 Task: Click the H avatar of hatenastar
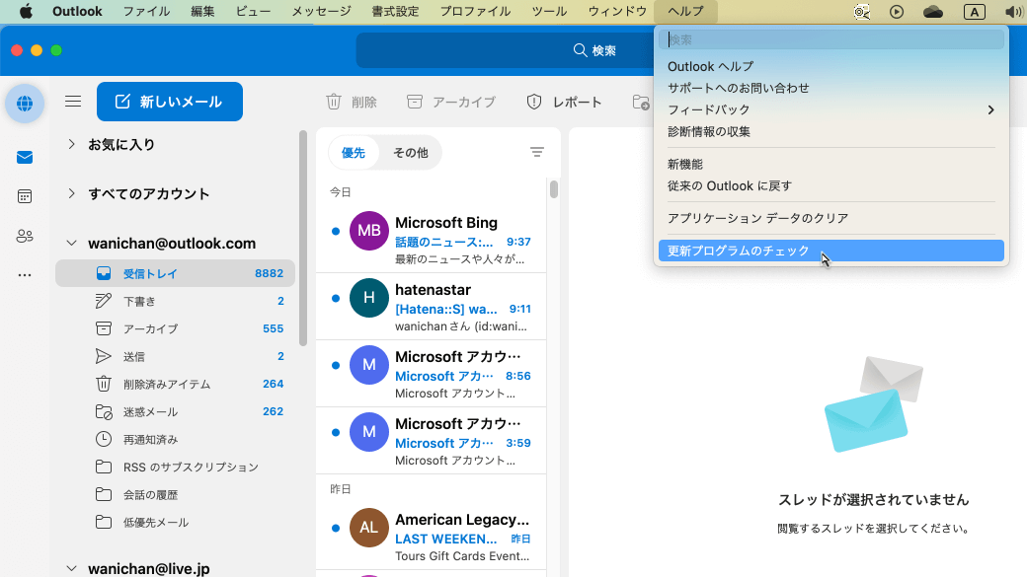[x=368, y=298]
